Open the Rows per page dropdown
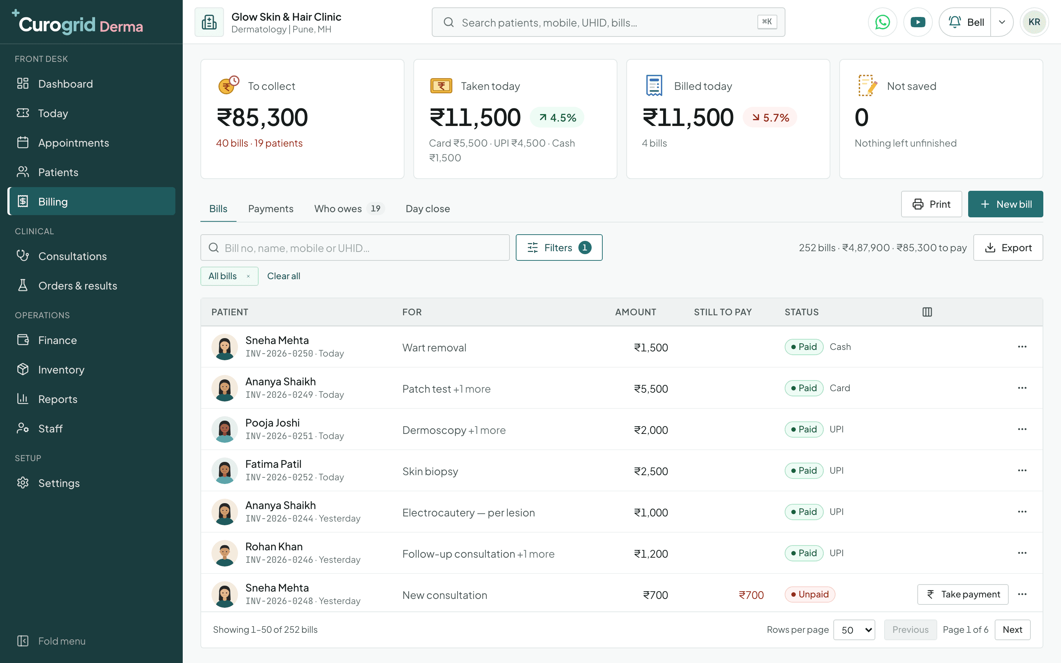This screenshot has width=1061, height=663. tap(854, 630)
